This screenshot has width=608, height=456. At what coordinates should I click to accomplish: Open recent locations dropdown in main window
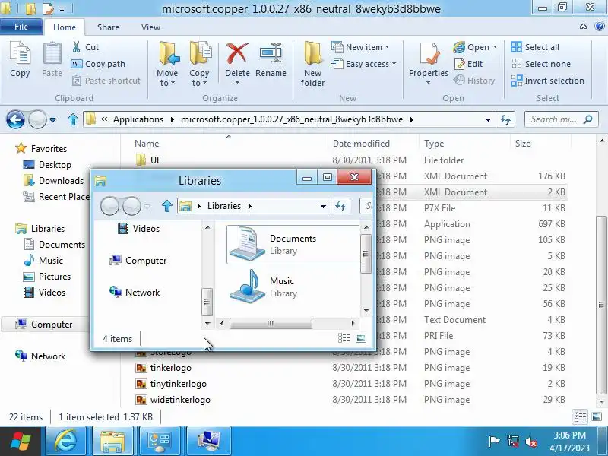(x=52, y=120)
